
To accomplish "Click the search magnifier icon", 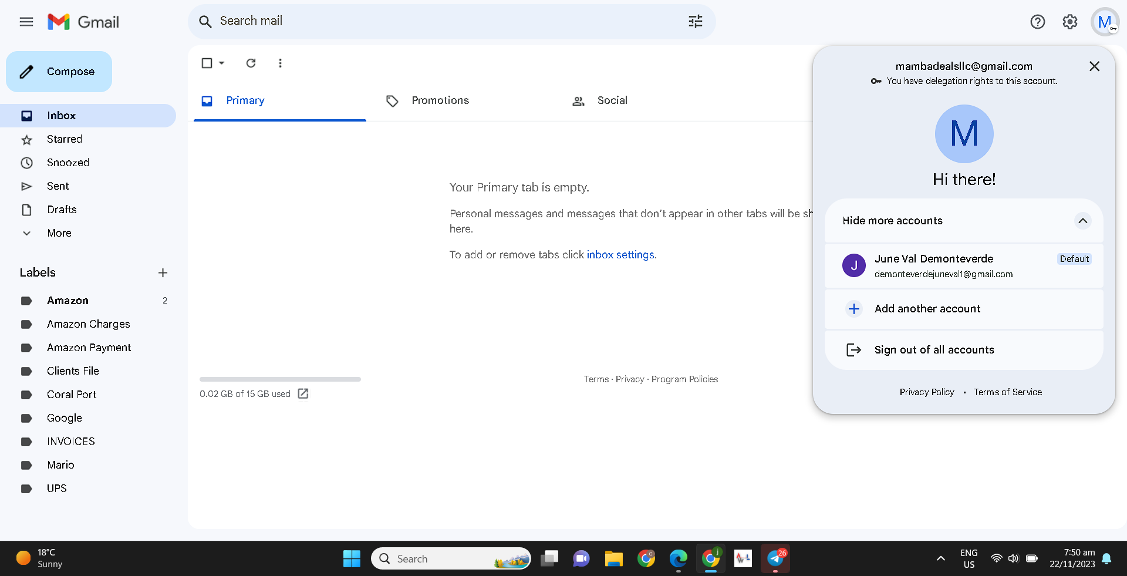I will pos(205,22).
